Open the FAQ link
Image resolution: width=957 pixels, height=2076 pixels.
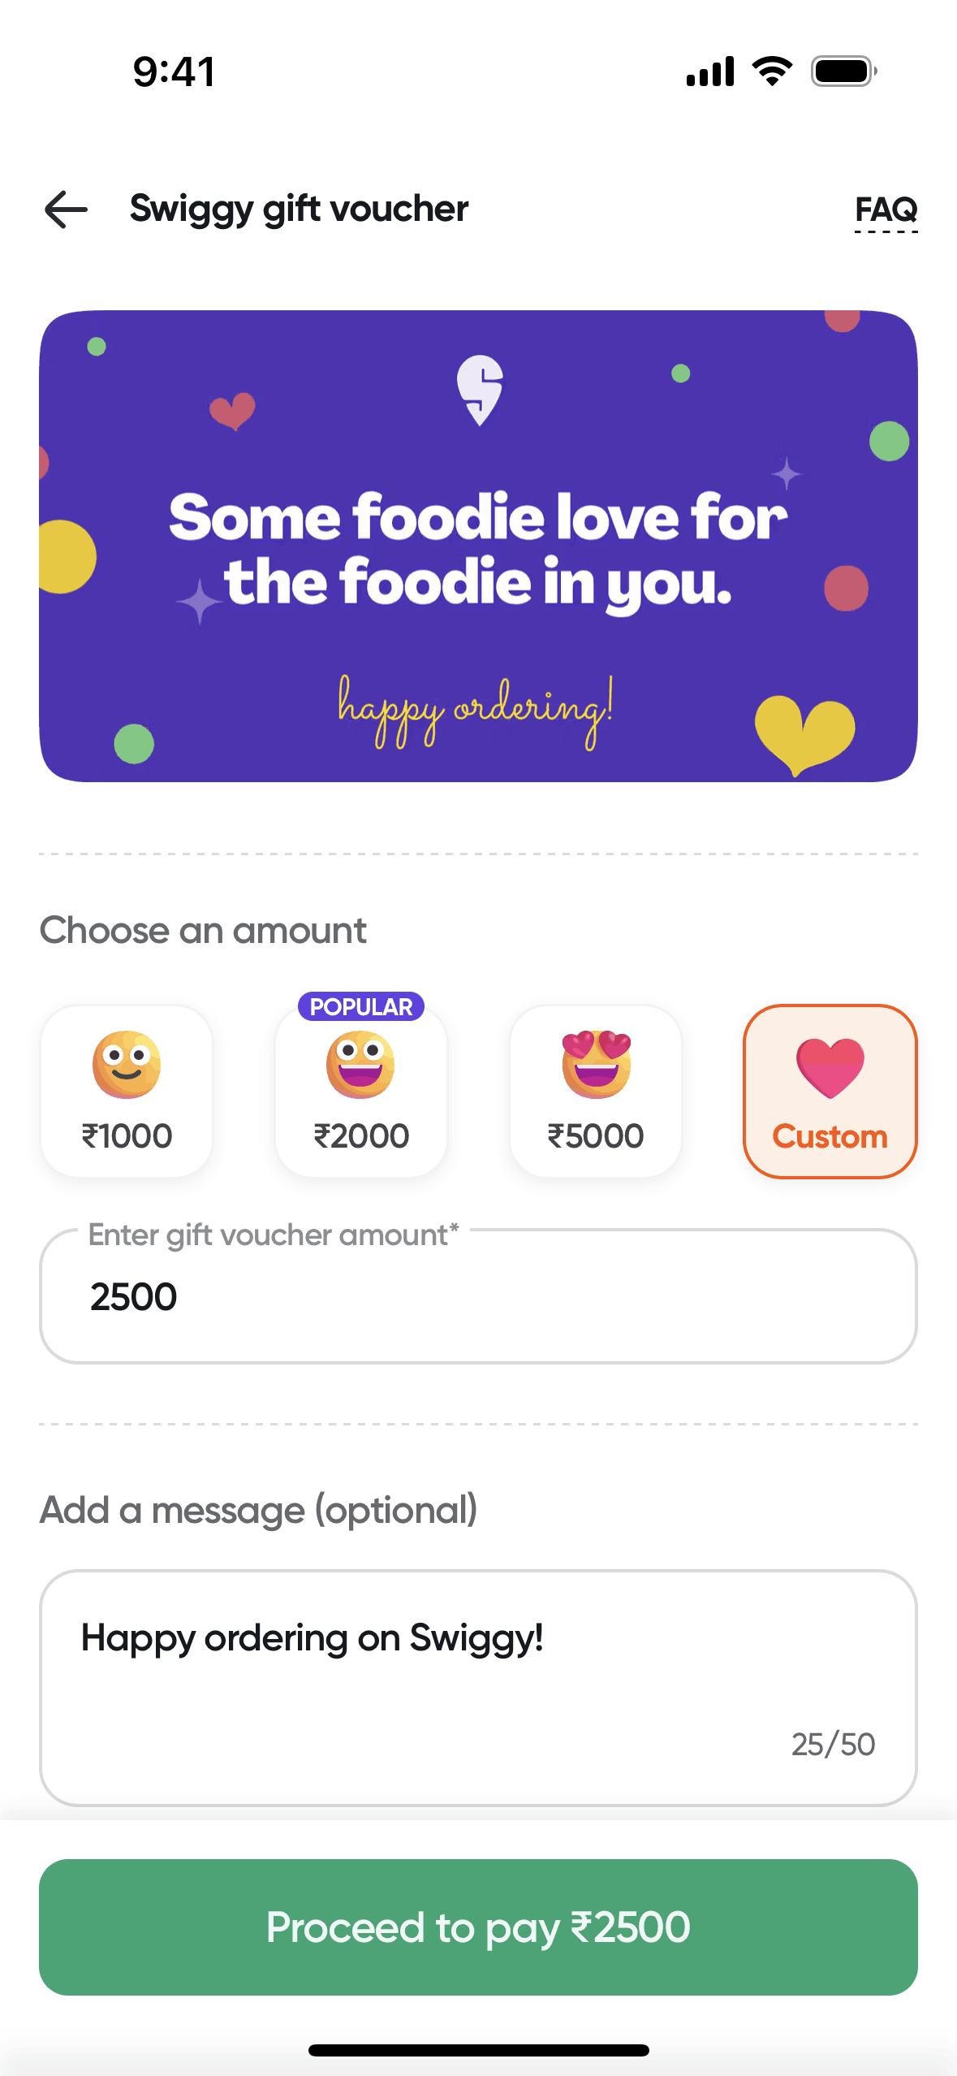pos(886,210)
